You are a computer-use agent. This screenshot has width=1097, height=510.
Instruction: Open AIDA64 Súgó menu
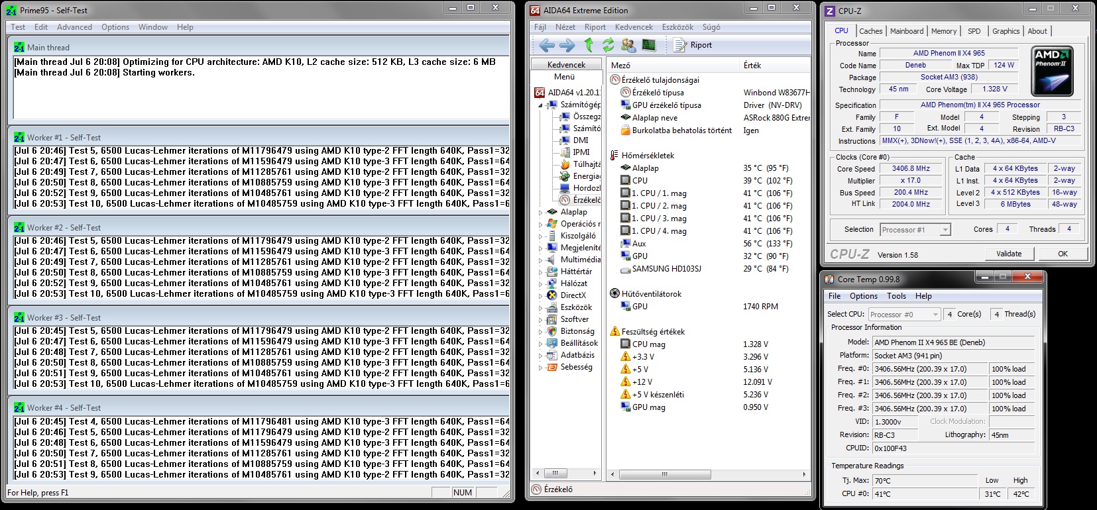pos(711,27)
